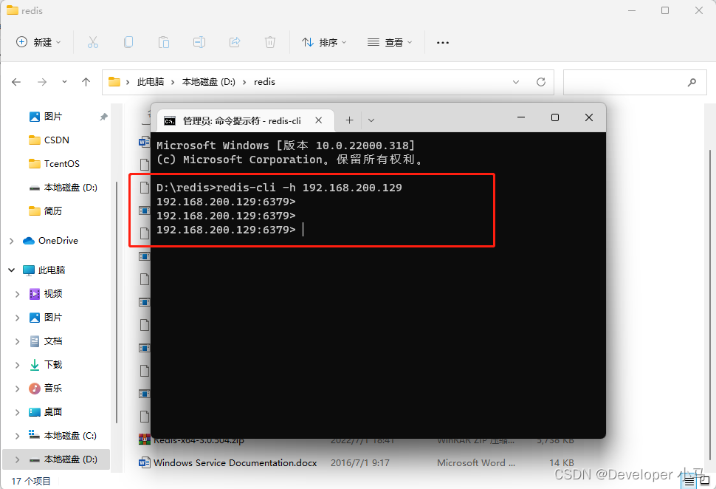Maximize the terminal window
The height and width of the screenshot is (489, 716).
pos(555,117)
